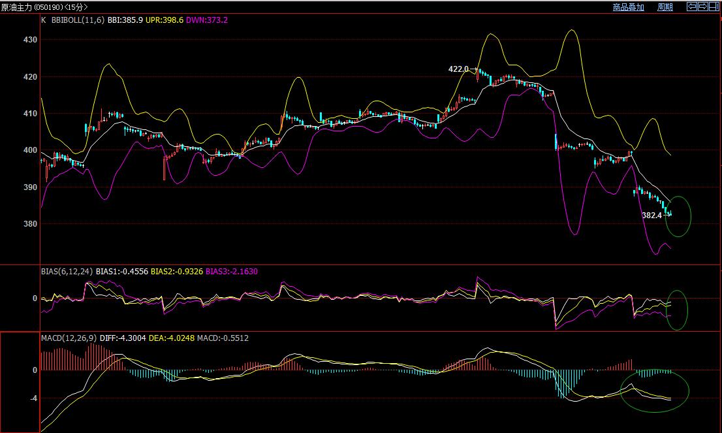Click the K label beside BBIBOLL
The height and width of the screenshot is (433, 722).
pos(44,20)
